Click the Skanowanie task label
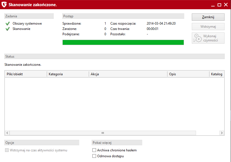231x162 pixels. point(21,29)
